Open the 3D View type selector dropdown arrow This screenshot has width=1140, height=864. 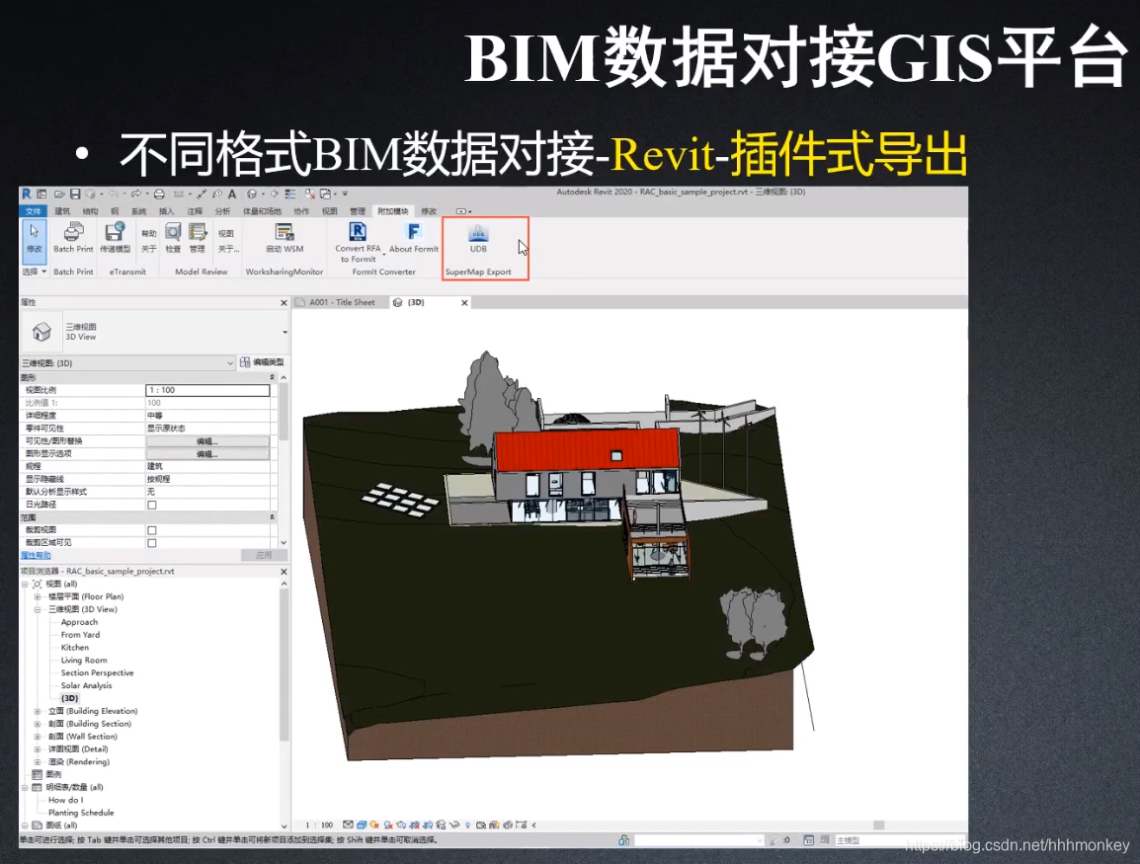285,332
